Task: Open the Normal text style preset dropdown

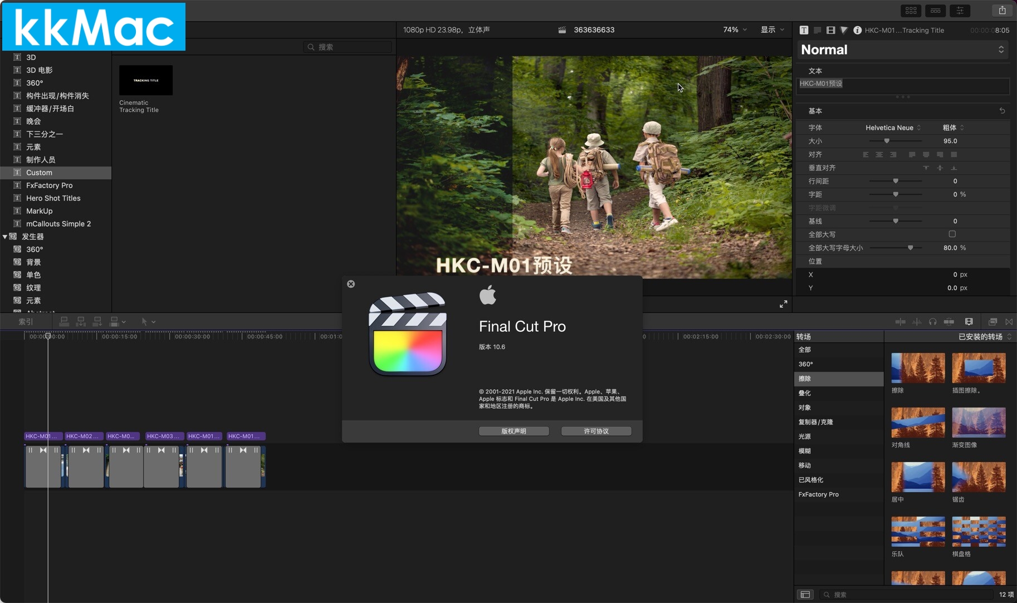Action: point(903,50)
